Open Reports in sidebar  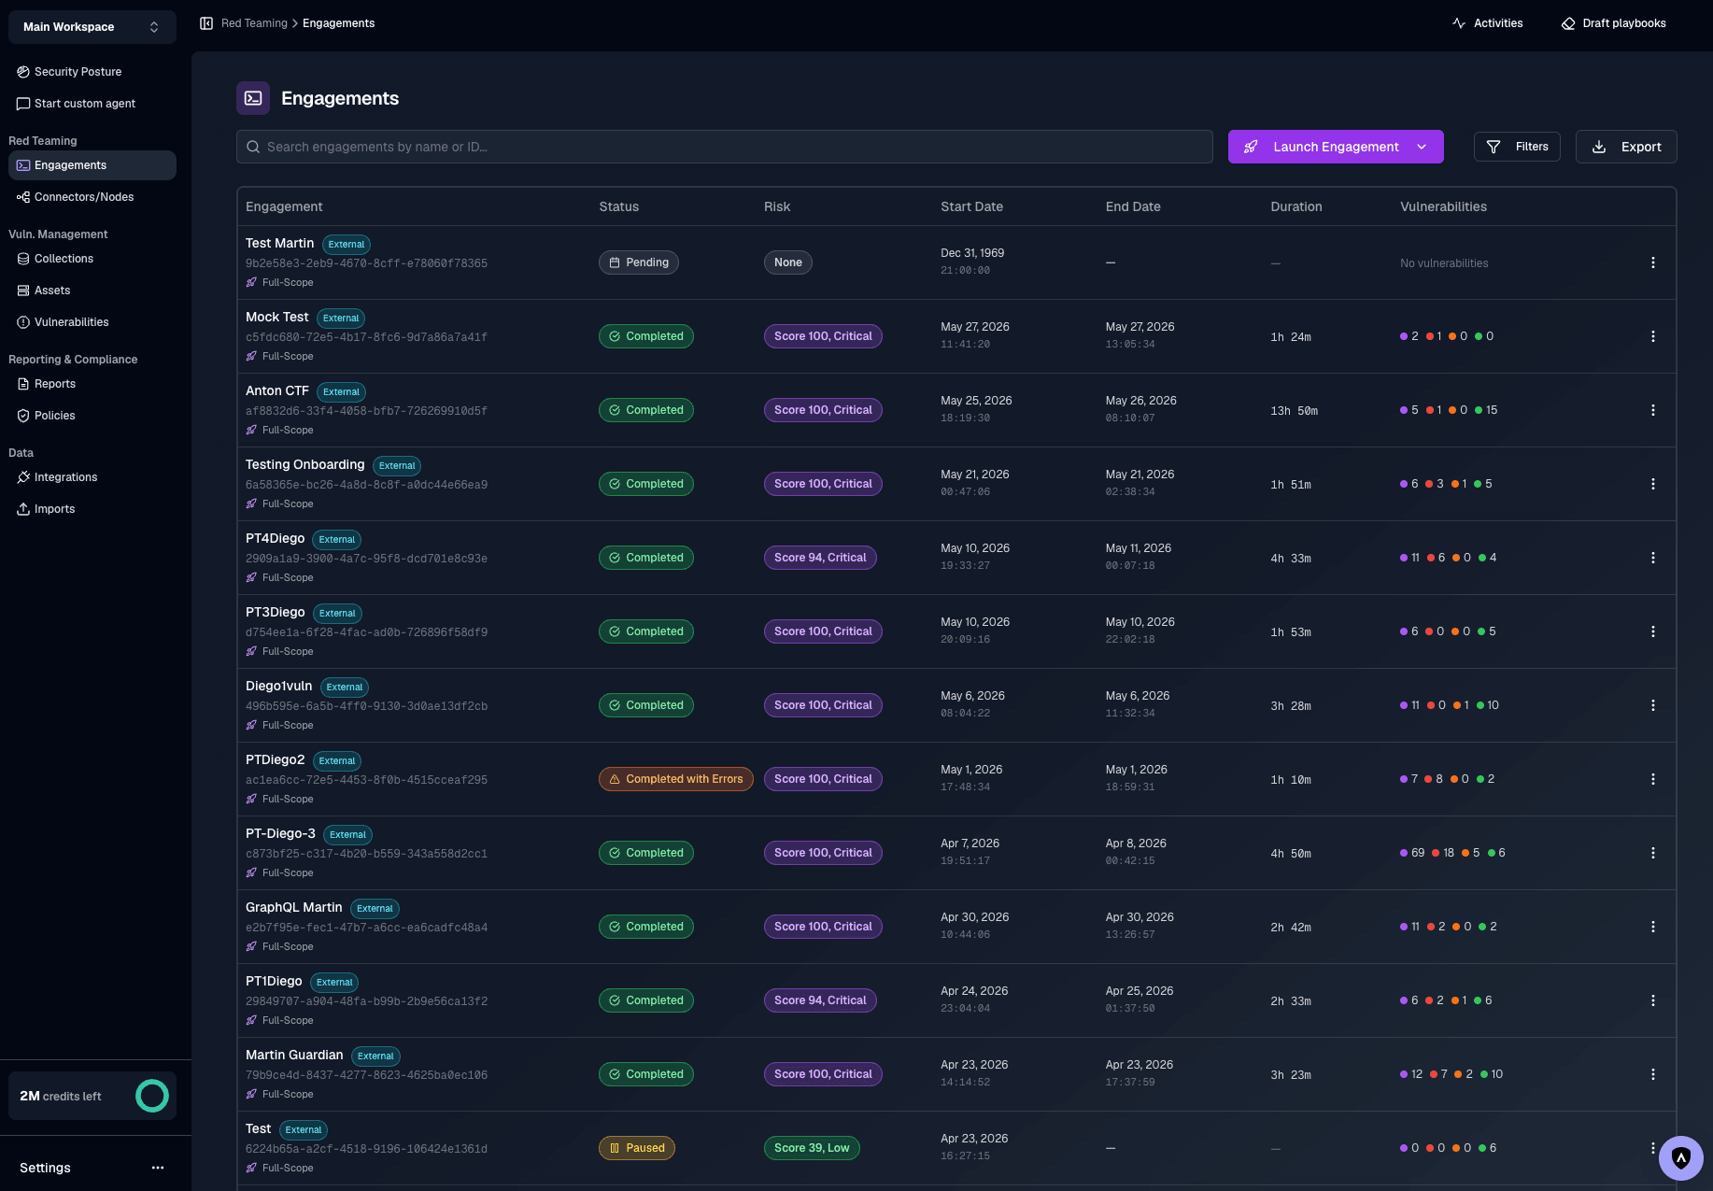point(92,384)
